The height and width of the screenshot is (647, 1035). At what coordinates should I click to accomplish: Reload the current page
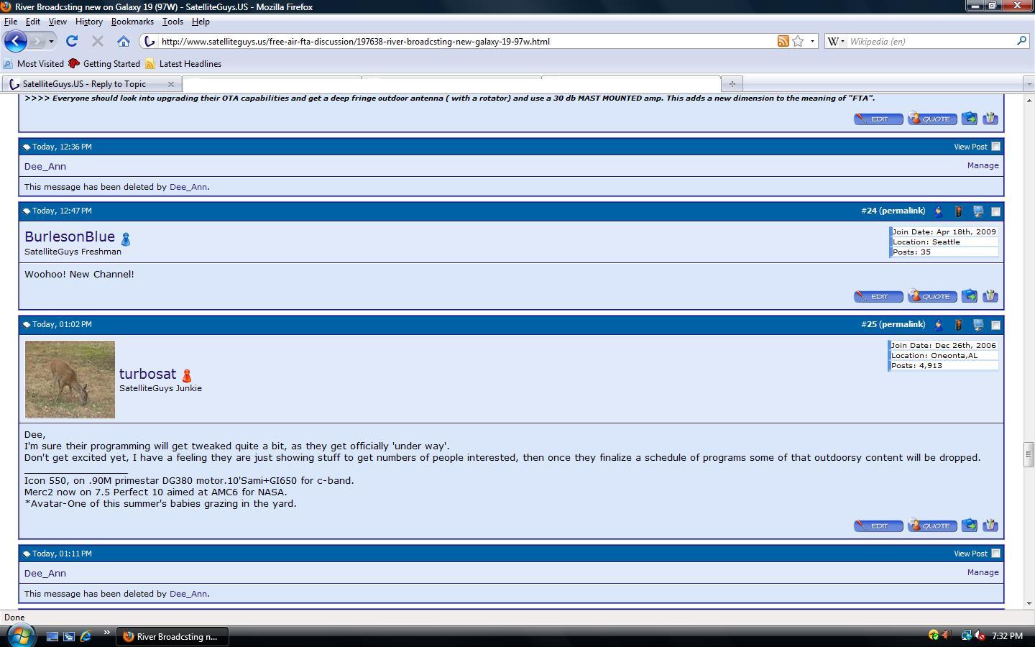pyautogui.click(x=72, y=41)
